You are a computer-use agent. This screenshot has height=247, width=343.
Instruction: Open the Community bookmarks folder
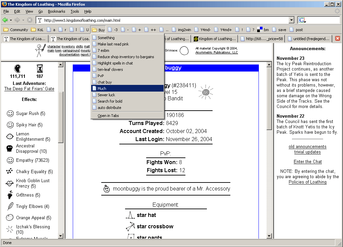(16, 30)
